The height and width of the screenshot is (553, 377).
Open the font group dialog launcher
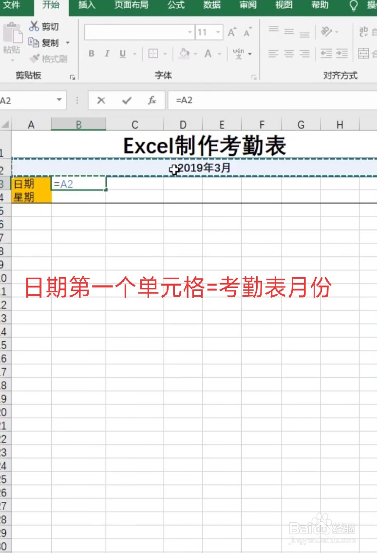pos(254,77)
